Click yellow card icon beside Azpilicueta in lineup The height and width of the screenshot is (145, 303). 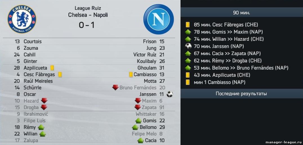pos(52,68)
